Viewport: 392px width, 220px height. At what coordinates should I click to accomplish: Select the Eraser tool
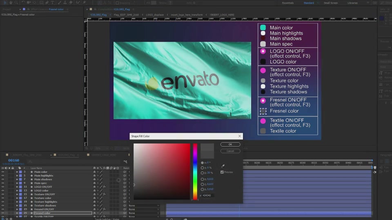[x=71, y=2]
